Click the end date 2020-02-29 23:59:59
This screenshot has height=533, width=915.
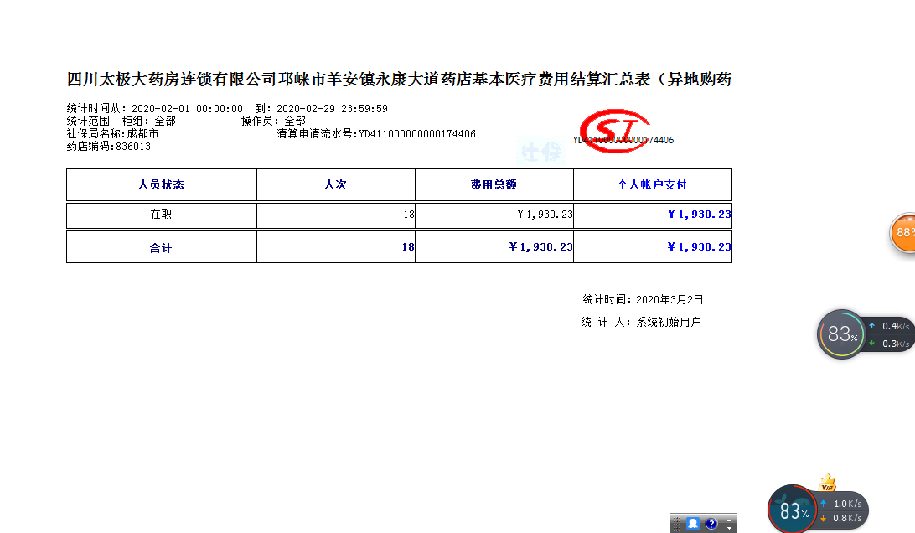(x=332, y=109)
